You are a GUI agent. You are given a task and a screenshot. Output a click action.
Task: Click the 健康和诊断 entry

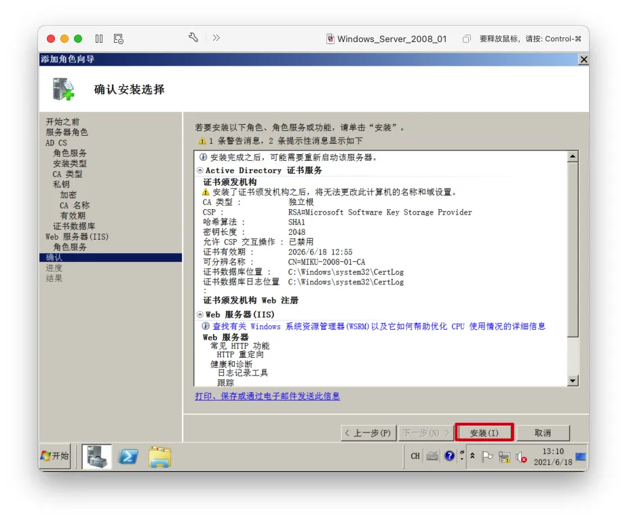[x=231, y=364]
